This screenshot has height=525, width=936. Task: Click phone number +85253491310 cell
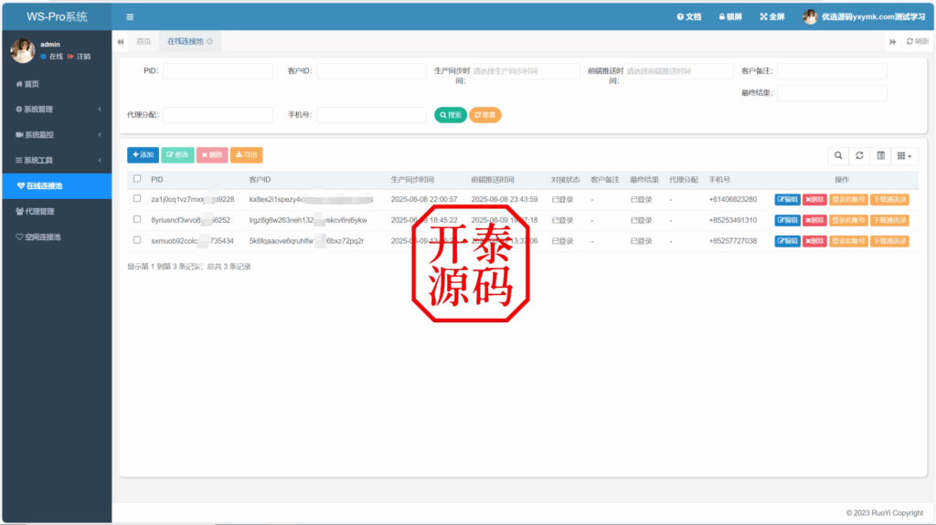pos(732,220)
